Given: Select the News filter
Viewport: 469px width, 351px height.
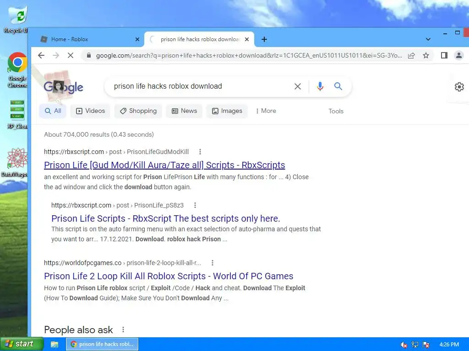Looking at the screenshot, I should [x=184, y=111].
